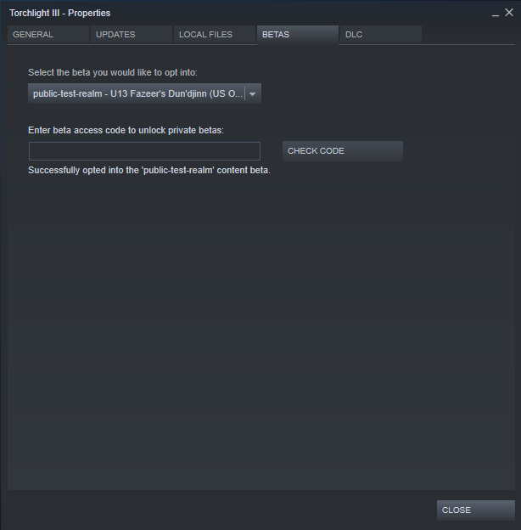
Task: Select the BETAS tab
Action: coord(298,35)
